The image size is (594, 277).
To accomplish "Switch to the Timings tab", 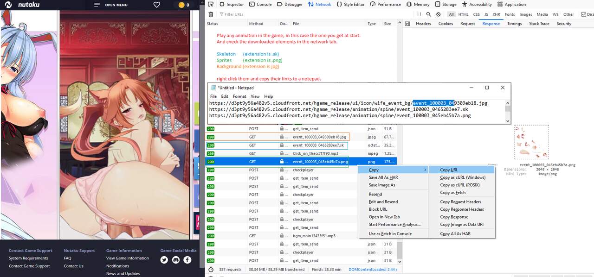I will (514, 24).
